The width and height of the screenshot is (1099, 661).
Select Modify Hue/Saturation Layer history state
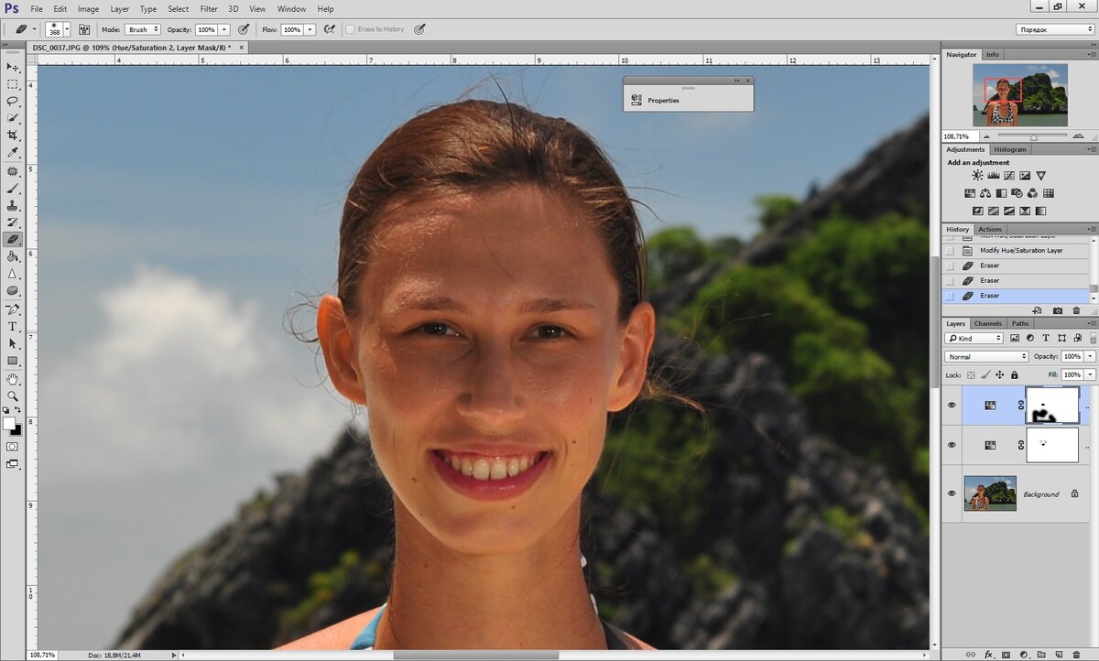[x=1017, y=250]
